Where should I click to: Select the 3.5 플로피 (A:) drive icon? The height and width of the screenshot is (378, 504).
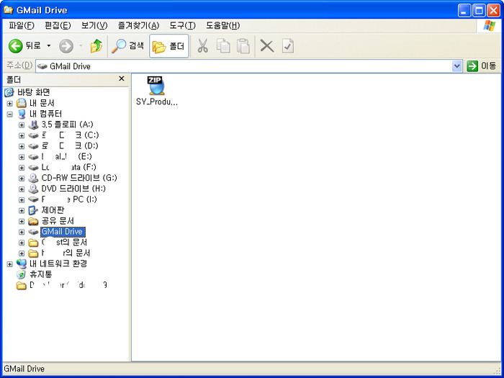pos(33,125)
